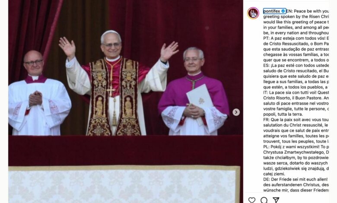
Task: Like the post with the heart icon
Action: click(x=252, y=200)
